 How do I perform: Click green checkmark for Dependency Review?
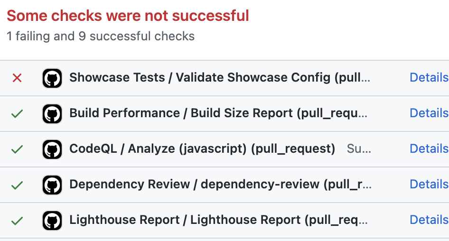pos(17,185)
